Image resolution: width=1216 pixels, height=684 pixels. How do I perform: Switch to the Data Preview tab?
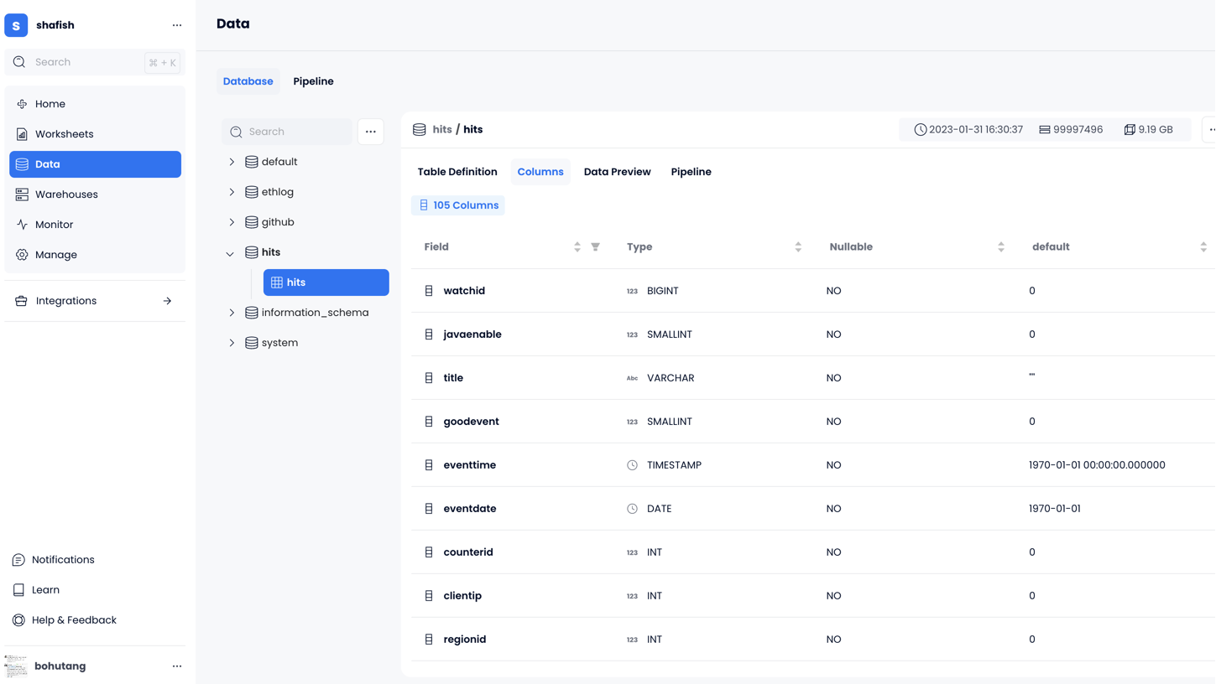pos(617,172)
